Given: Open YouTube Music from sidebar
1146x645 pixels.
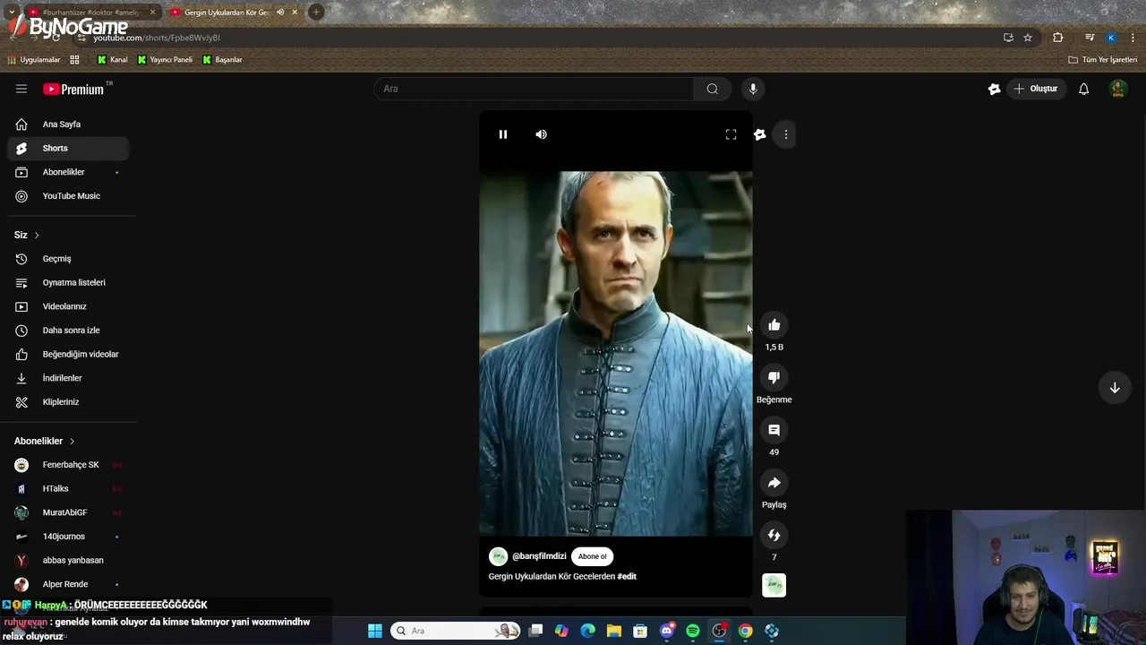Looking at the screenshot, I should click(x=68, y=196).
